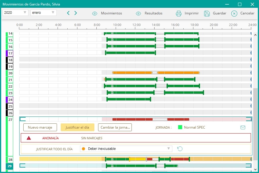This screenshot has height=173, width=259.
Task: Click the undo reset arrow beside justification dropdown
Action: (x=180, y=149)
